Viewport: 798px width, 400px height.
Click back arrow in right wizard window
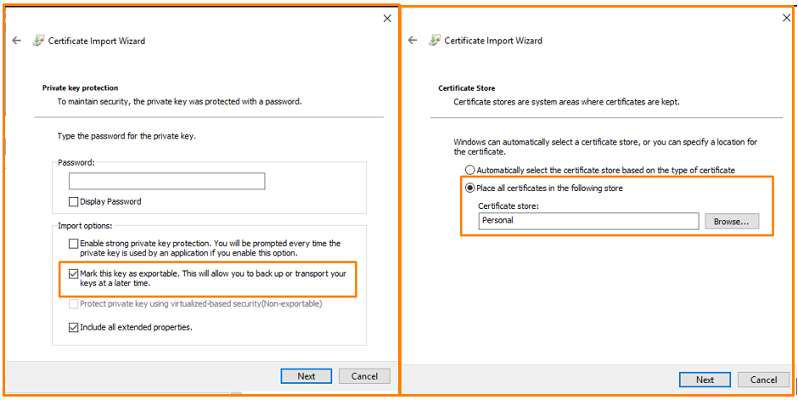click(413, 40)
